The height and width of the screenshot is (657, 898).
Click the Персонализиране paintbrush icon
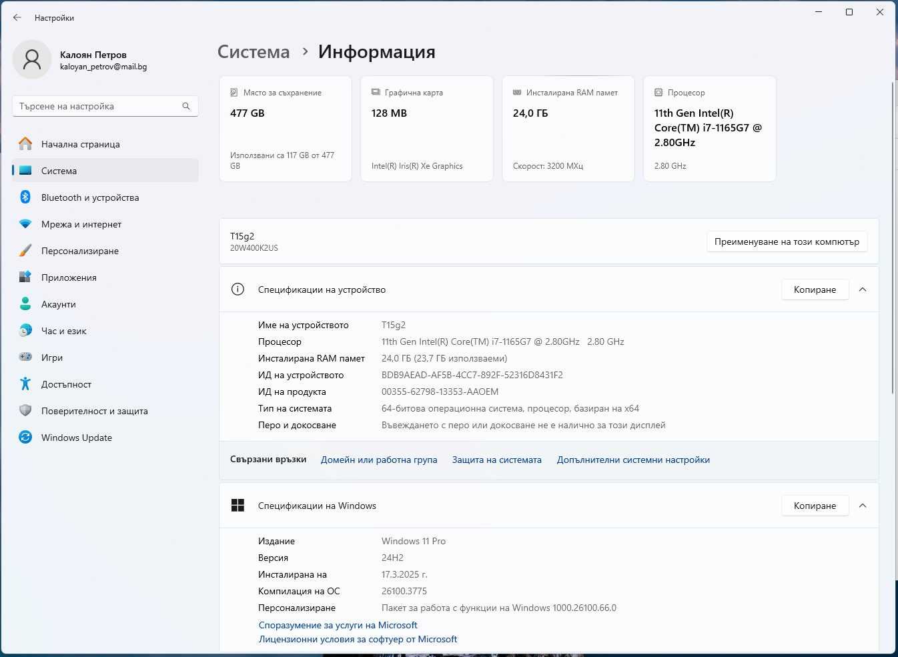[x=25, y=251]
